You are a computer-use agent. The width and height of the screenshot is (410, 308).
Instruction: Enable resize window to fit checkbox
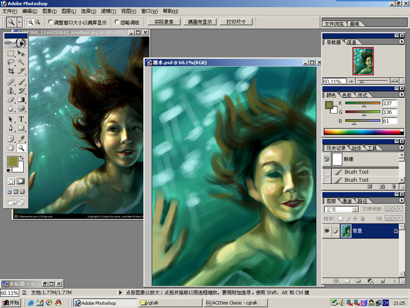pyautogui.click(x=51, y=22)
